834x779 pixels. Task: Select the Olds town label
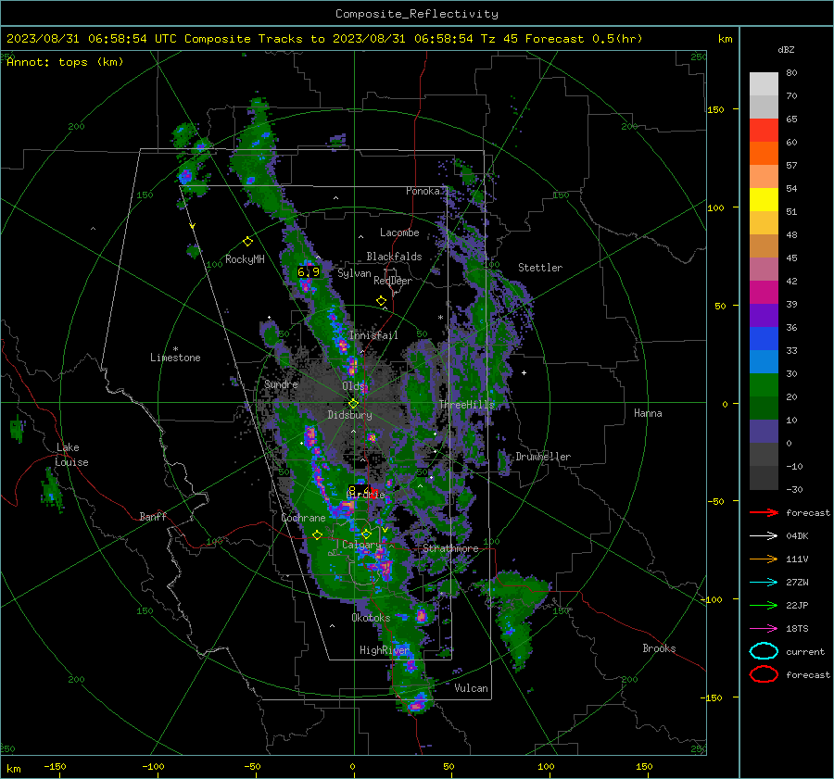[353, 386]
